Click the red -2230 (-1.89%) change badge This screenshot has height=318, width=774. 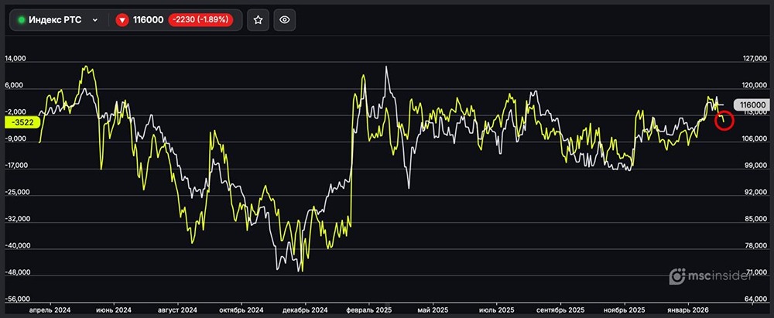(200, 20)
